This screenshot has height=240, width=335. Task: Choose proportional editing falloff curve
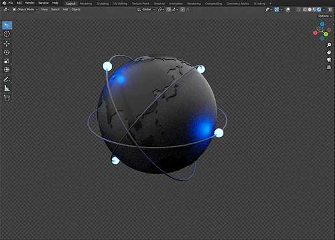189,9
